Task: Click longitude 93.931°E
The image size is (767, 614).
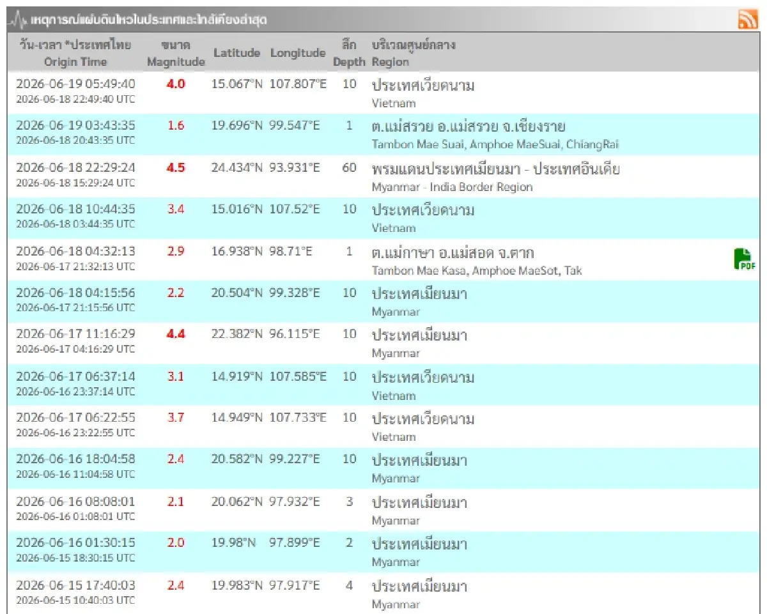Action: pyautogui.click(x=295, y=168)
